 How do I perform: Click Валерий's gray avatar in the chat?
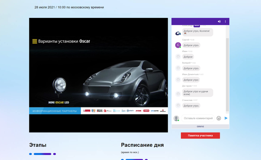(178, 68)
